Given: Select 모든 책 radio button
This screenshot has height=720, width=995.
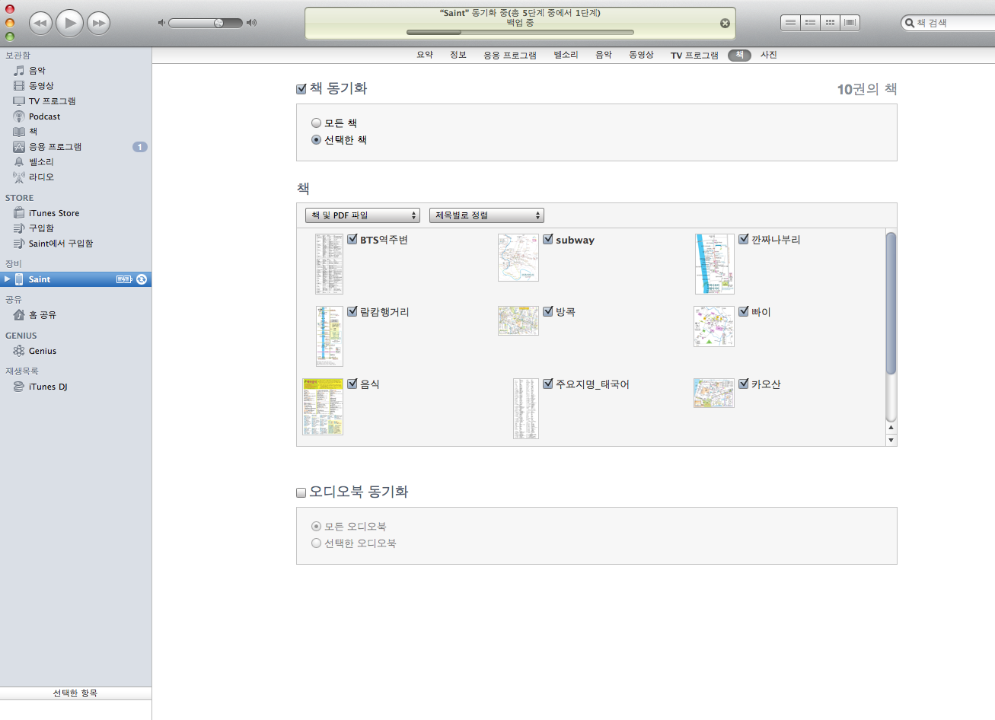Looking at the screenshot, I should (316, 123).
